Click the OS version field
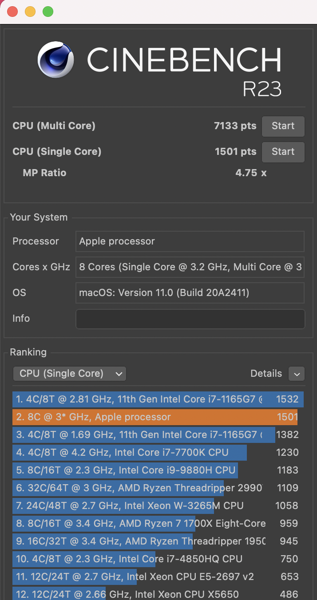317x600 pixels. (190, 293)
